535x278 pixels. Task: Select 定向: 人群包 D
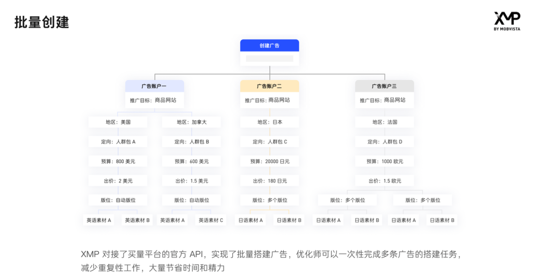pos(384,142)
